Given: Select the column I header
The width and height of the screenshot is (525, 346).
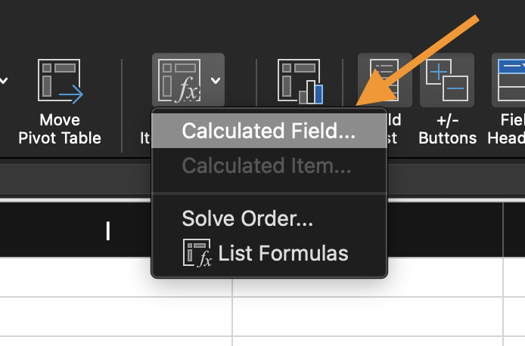Looking at the screenshot, I should pyautogui.click(x=108, y=231).
